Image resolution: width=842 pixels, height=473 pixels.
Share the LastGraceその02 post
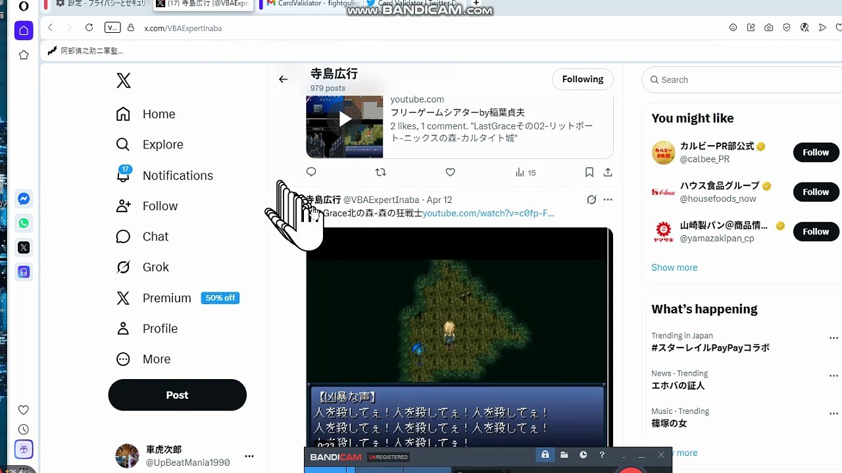[x=608, y=172]
